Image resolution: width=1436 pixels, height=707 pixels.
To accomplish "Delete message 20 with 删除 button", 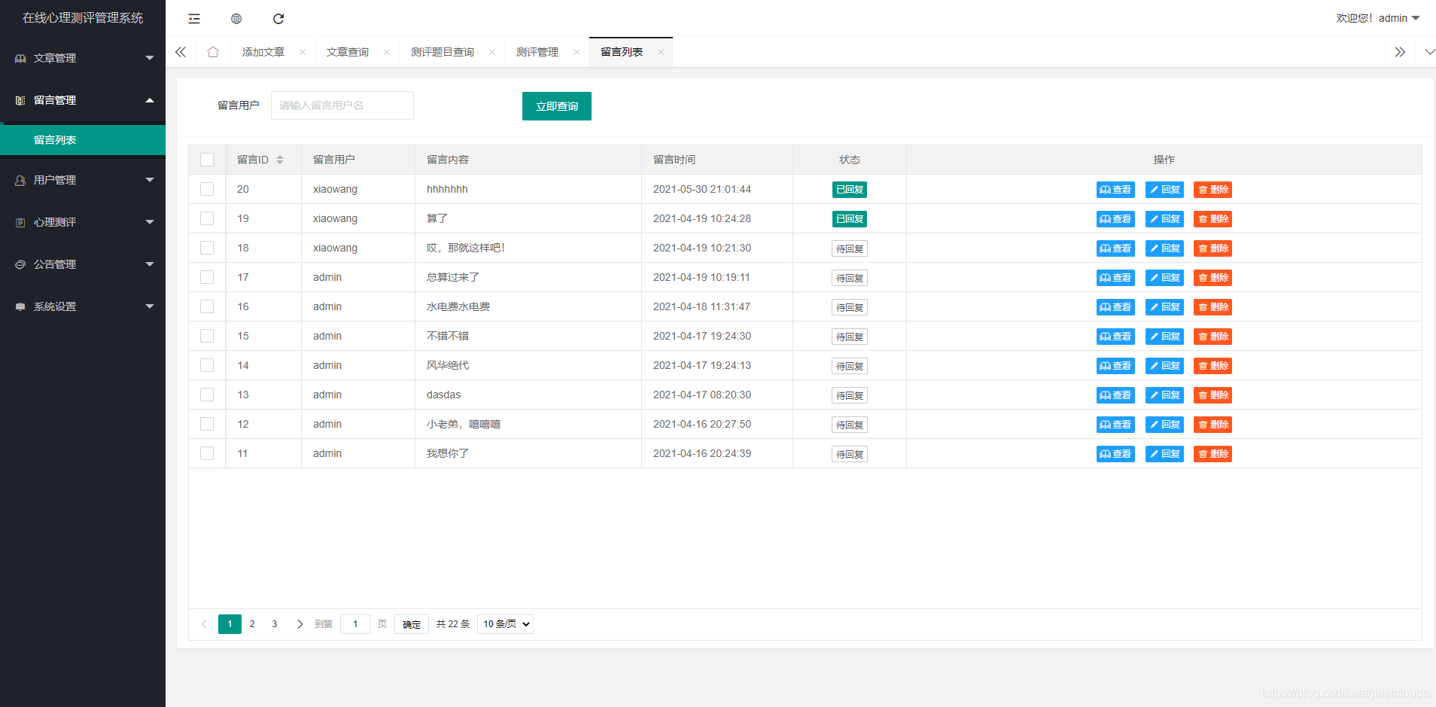I will tap(1212, 190).
